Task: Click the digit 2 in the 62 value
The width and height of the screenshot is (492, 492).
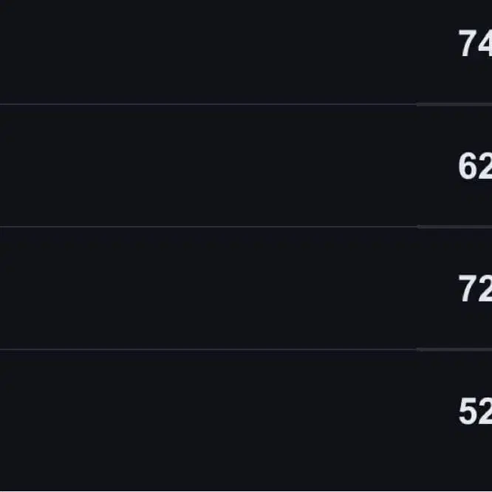Action: click(484, 167)
